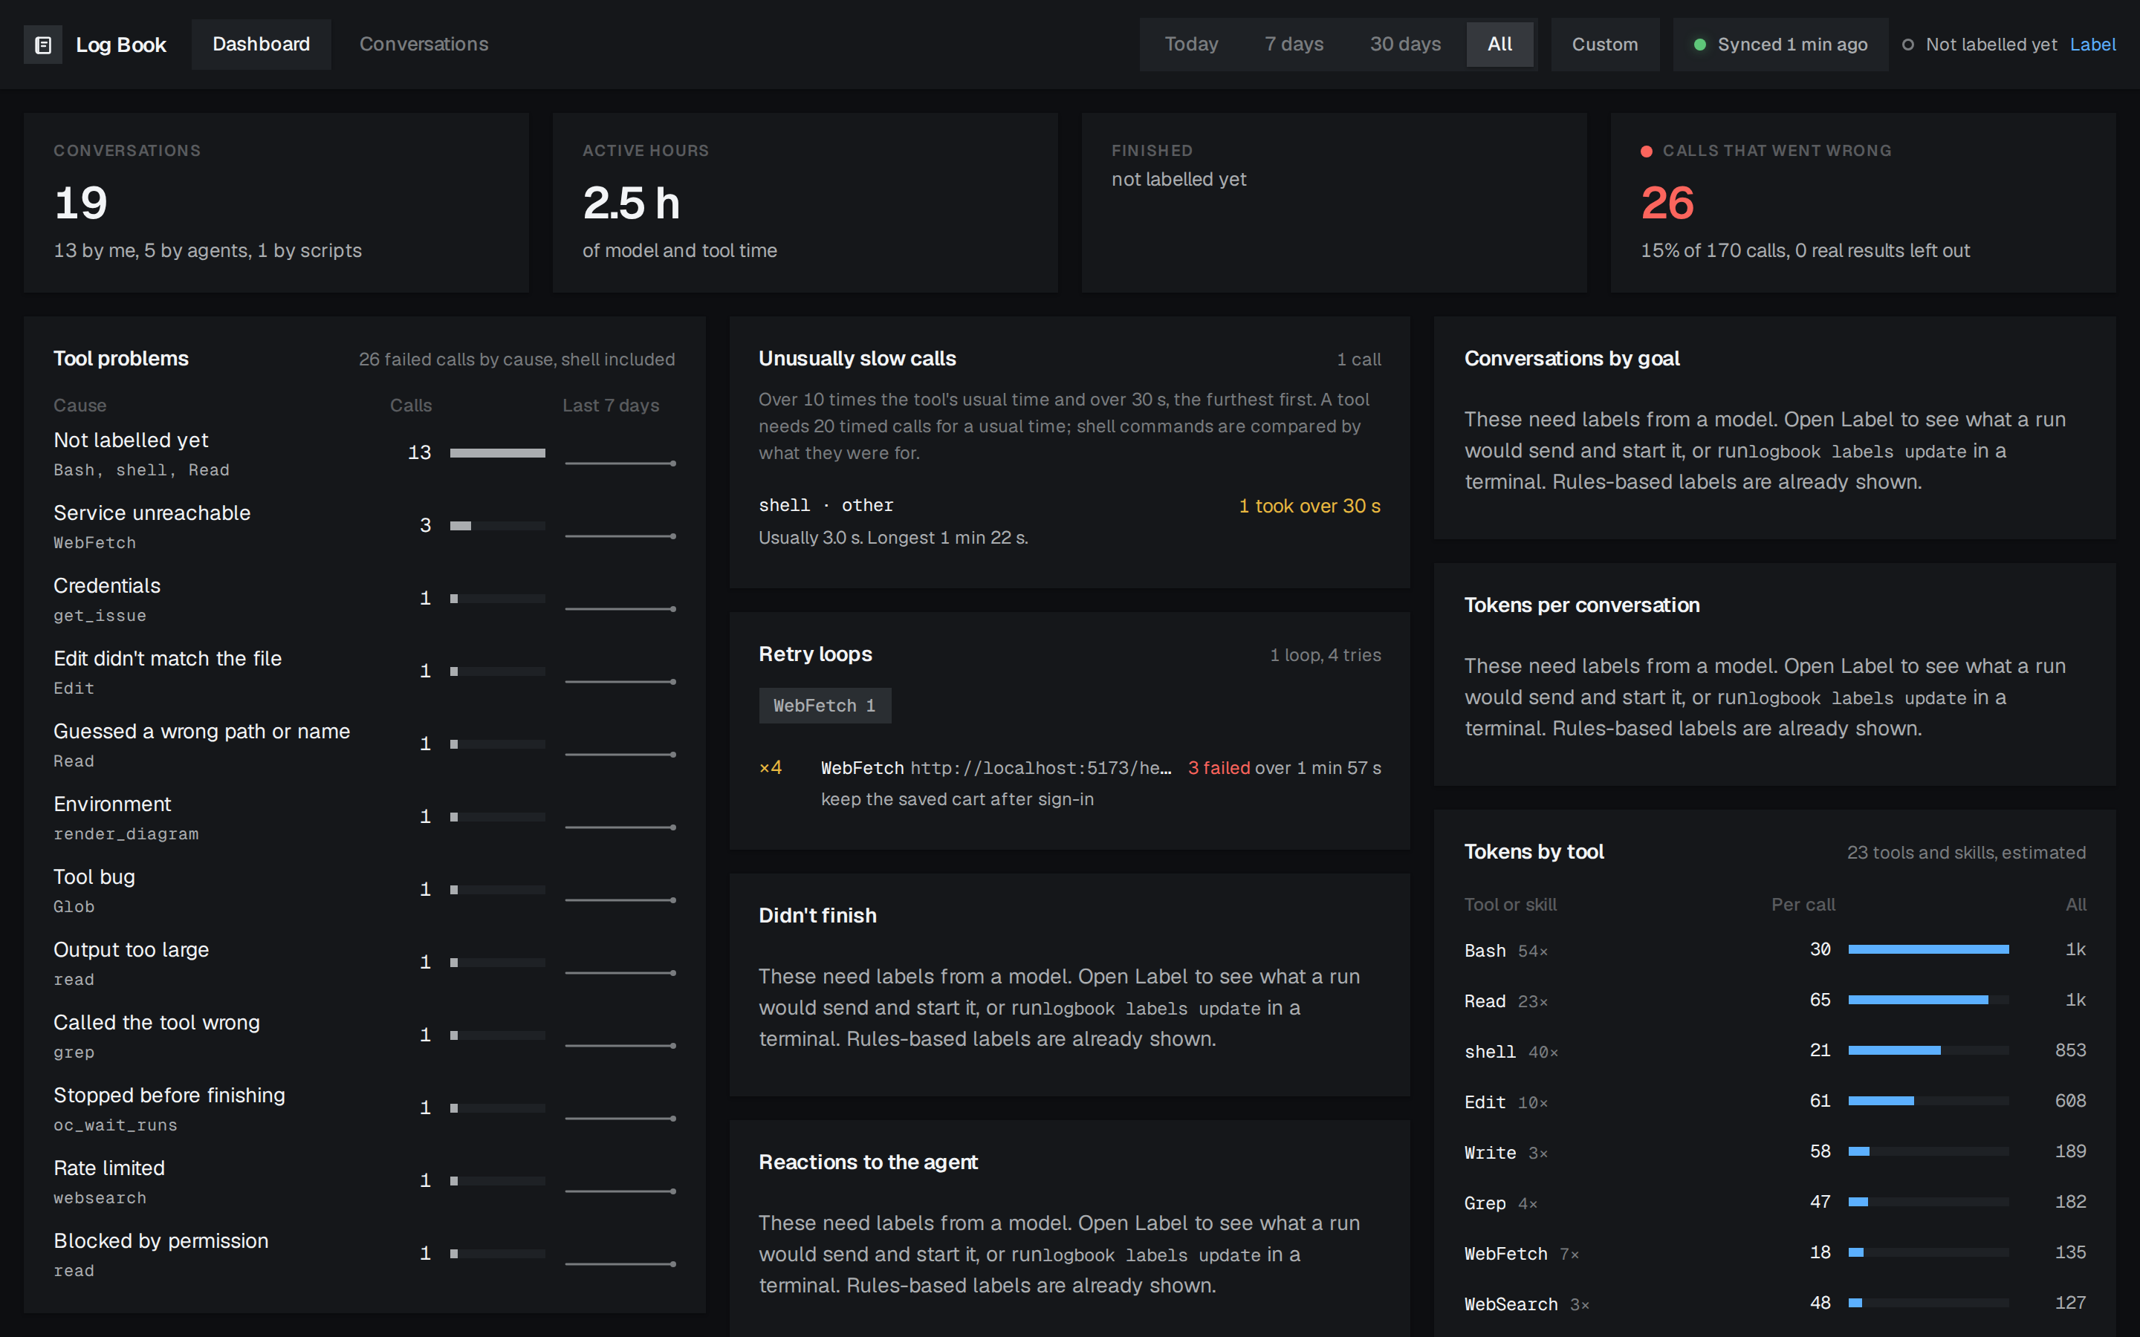Image resolution: width=2140 pixels, height=1337 pixels.
Task: Select the WebSearch 3× tokens row
Action: (x=1774, y=1304)
